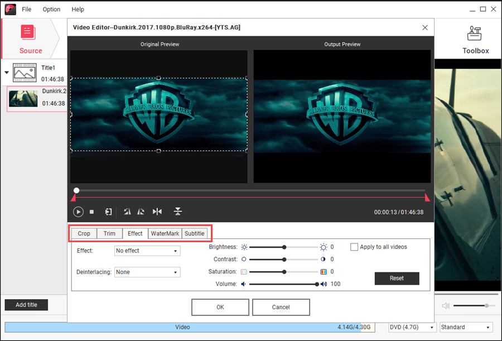Click trim end red marker

tap(427, 198)
